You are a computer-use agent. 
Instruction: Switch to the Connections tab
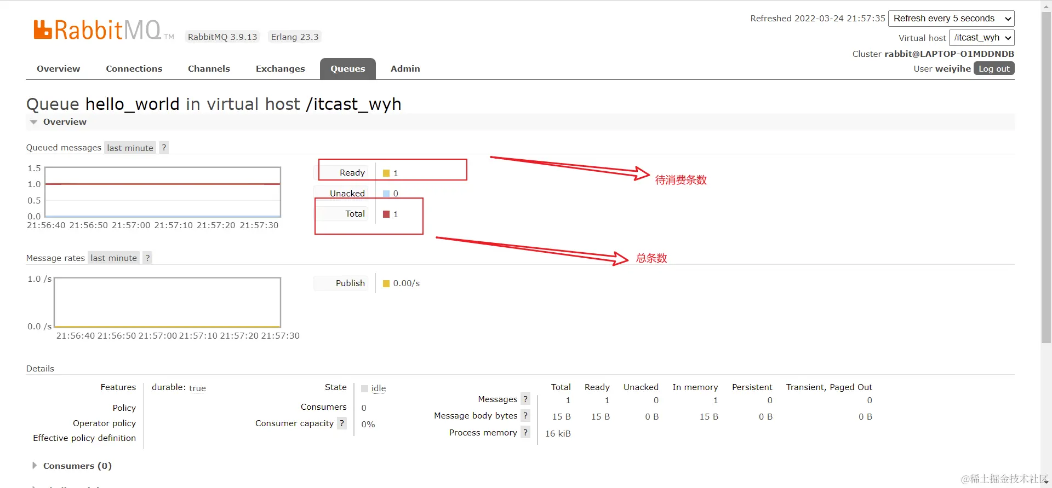134,69
